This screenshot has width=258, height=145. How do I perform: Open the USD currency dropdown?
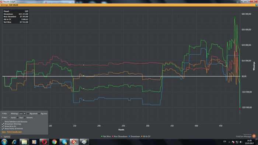coord(22,114)
